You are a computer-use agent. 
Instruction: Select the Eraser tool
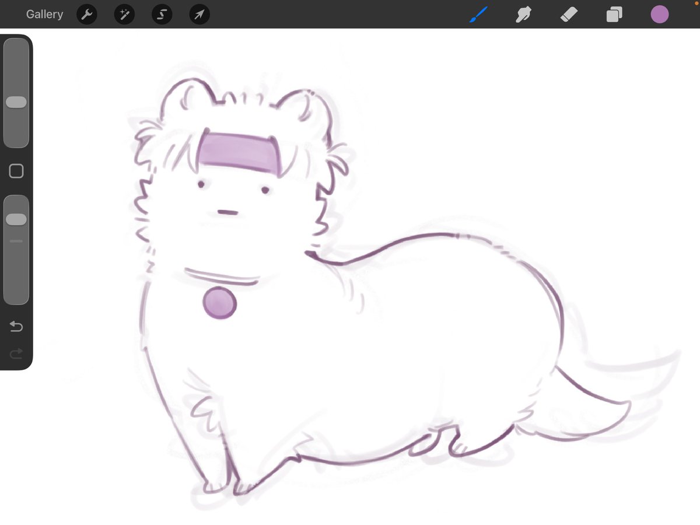[568, 15]
